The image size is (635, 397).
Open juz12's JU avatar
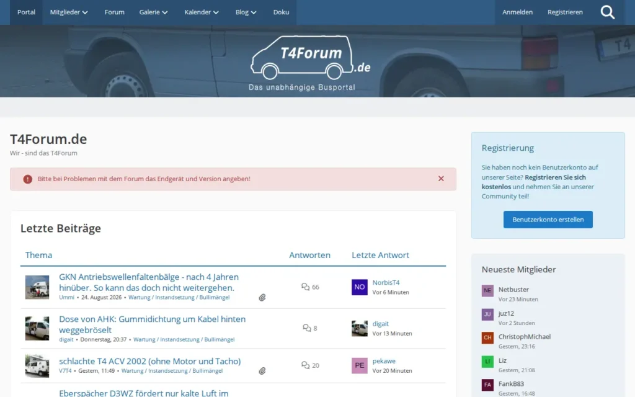487,314
